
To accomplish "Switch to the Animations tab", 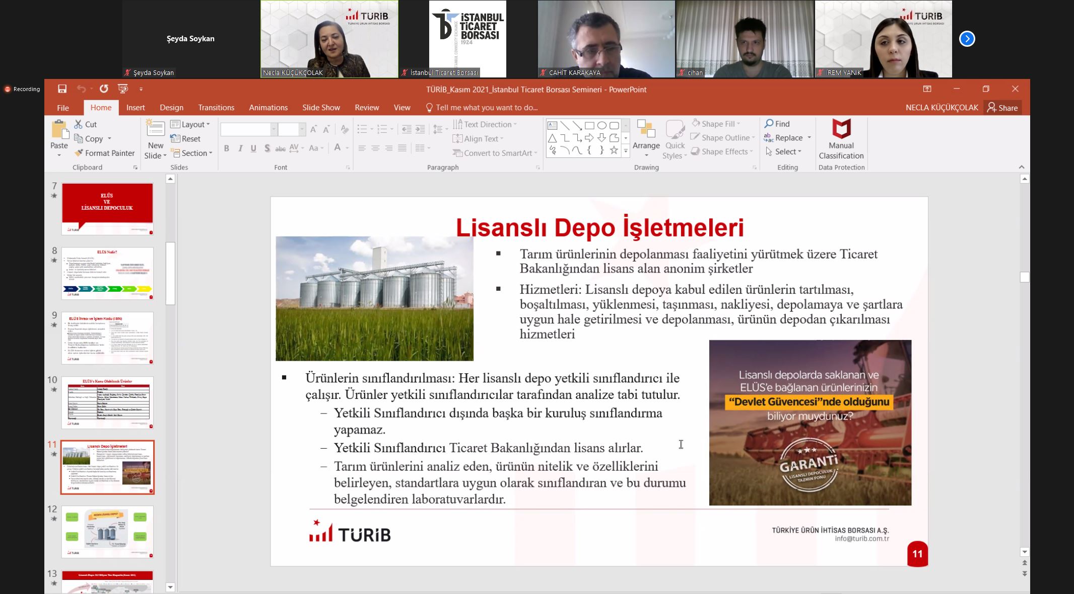I will [x=268, y=108].
